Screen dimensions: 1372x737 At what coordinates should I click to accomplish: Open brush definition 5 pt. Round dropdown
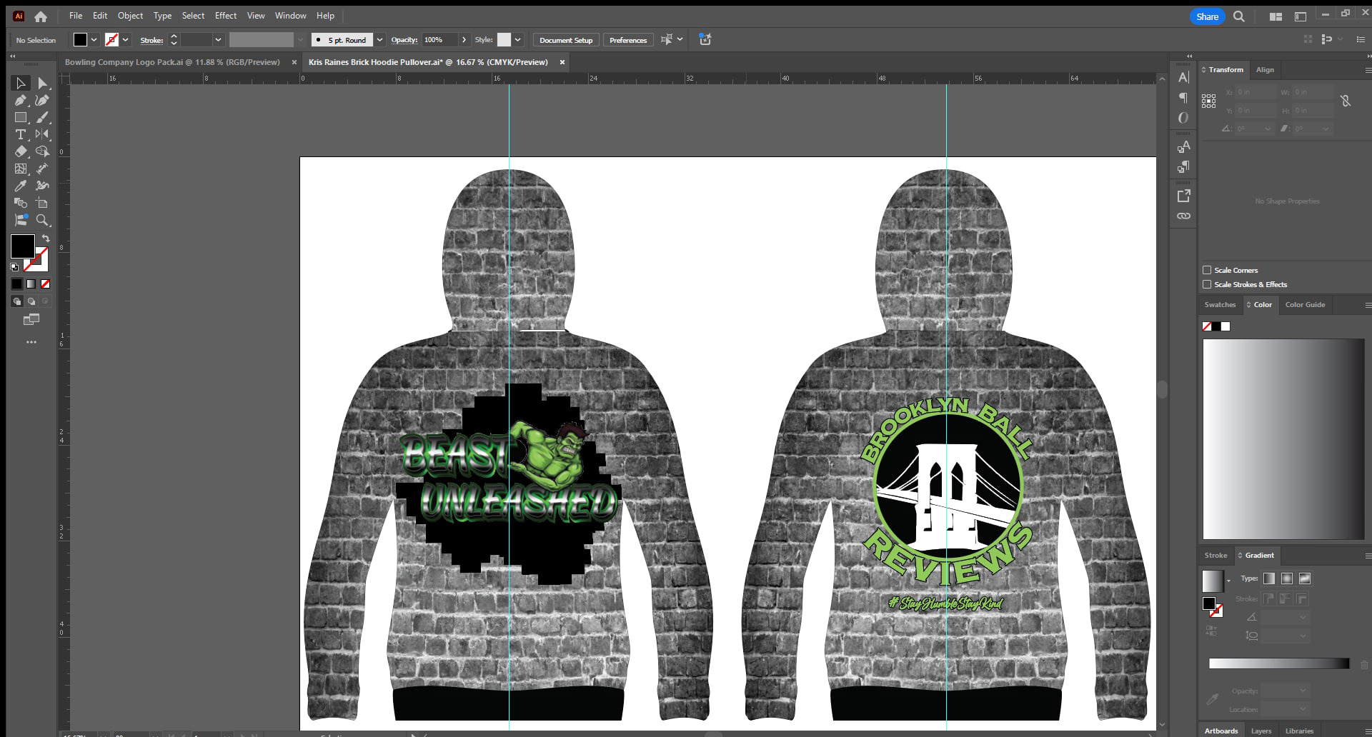379,40
